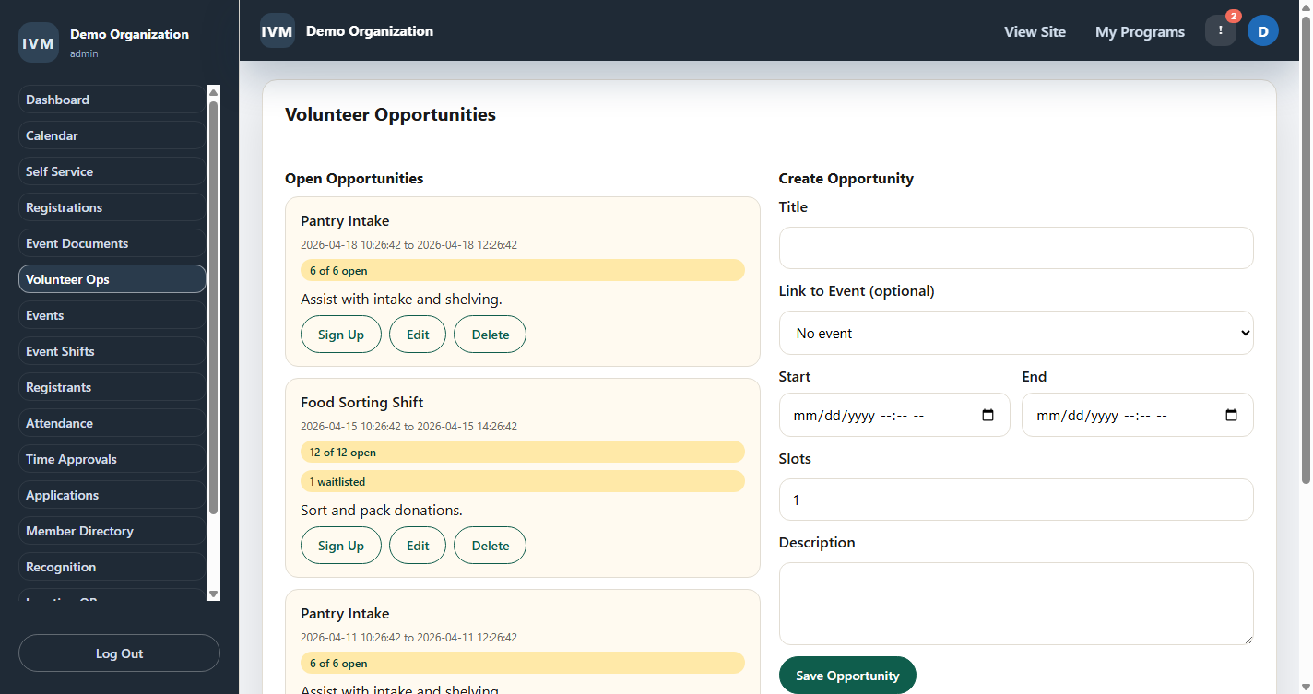Select Member Directory in sidebar
The height and width of the screenshot is (694, 1313).
point(112,531)
